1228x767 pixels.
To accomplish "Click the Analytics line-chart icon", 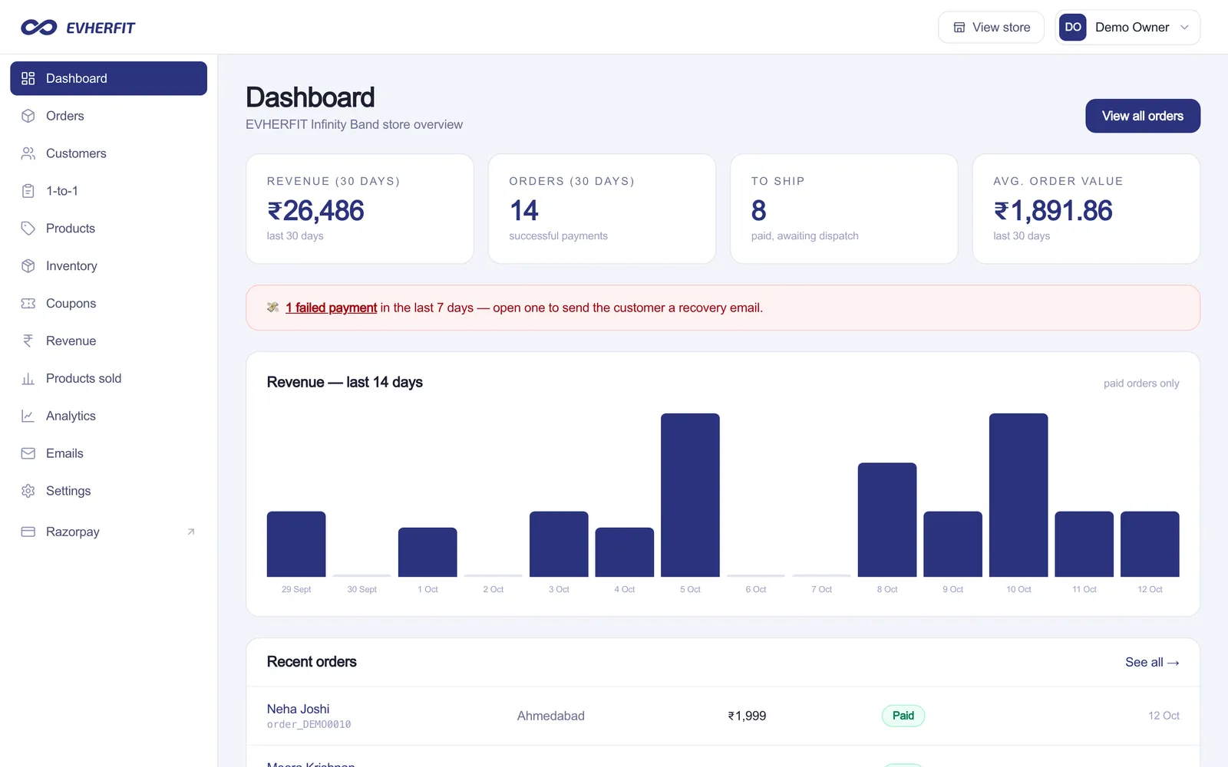I will tap(28, 416).
